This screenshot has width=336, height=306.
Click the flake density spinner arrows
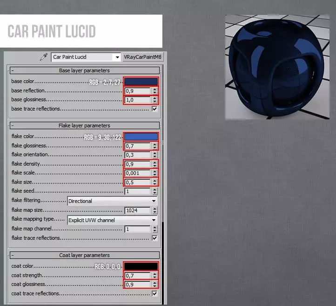coord(155,164)
